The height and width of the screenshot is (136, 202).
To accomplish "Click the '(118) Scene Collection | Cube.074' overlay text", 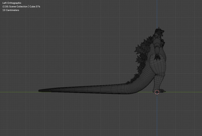I will (x=21, y=6).
